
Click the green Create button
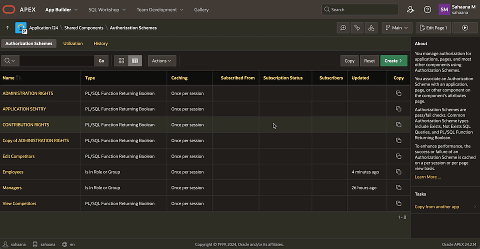393,61
